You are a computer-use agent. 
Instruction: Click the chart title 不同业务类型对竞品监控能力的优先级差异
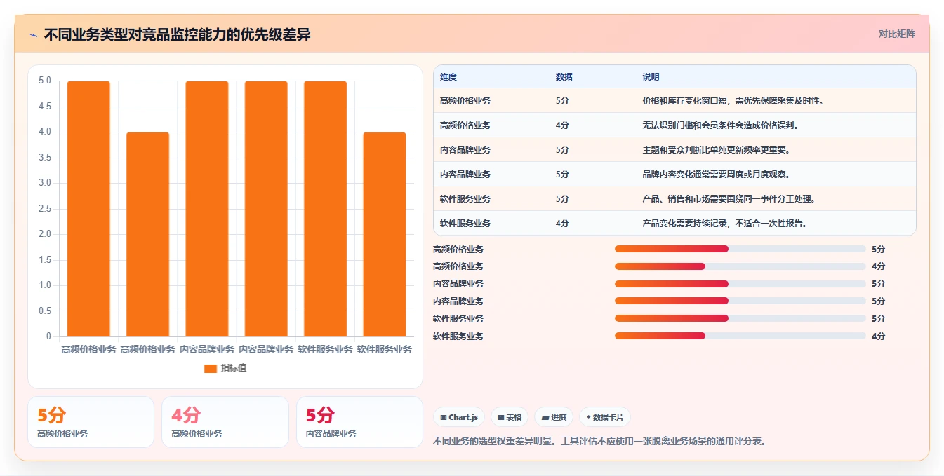point(177,34)
